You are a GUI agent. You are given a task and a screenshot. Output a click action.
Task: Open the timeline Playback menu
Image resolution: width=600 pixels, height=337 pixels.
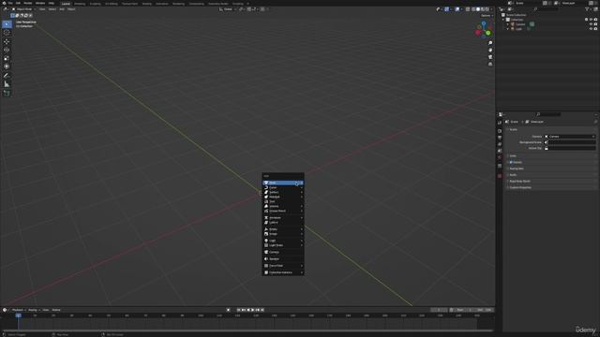pyautogui.click(x=19, y=310)
